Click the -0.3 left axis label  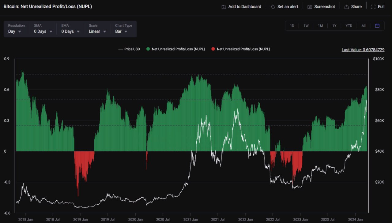pyautogui.click(x=7, y=182)
